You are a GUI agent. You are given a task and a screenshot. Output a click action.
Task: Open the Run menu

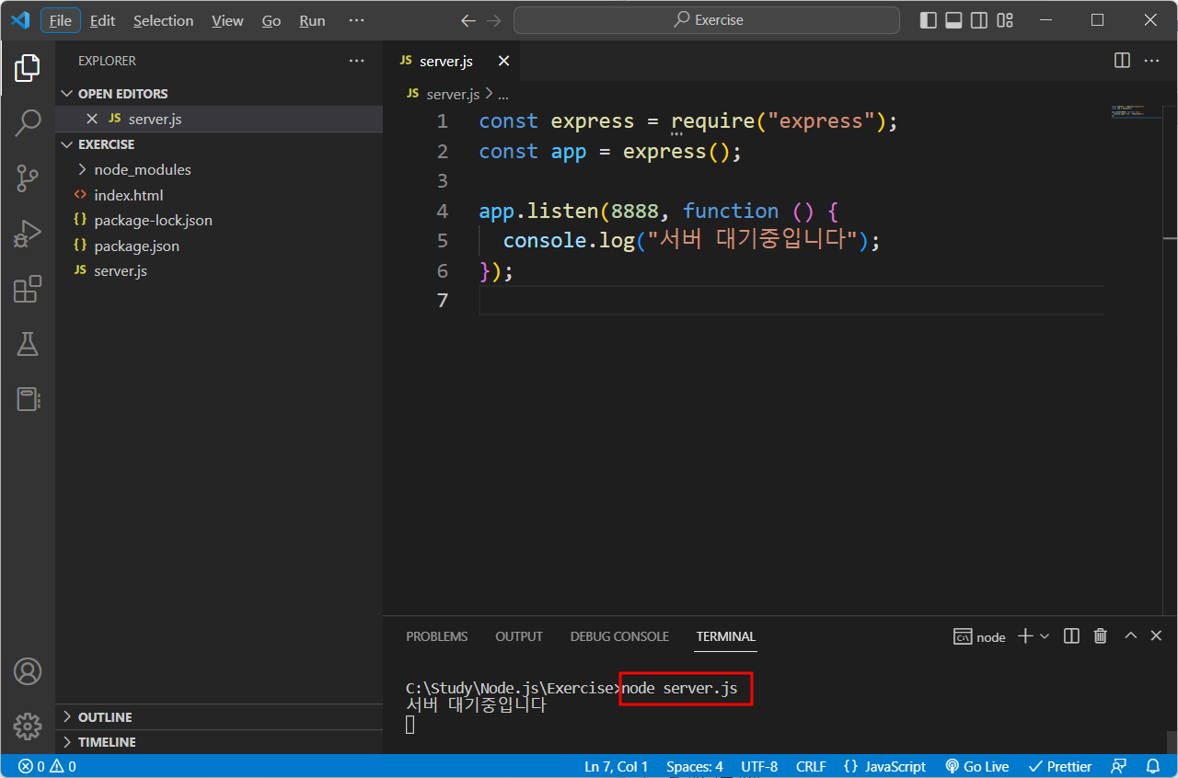313,20
